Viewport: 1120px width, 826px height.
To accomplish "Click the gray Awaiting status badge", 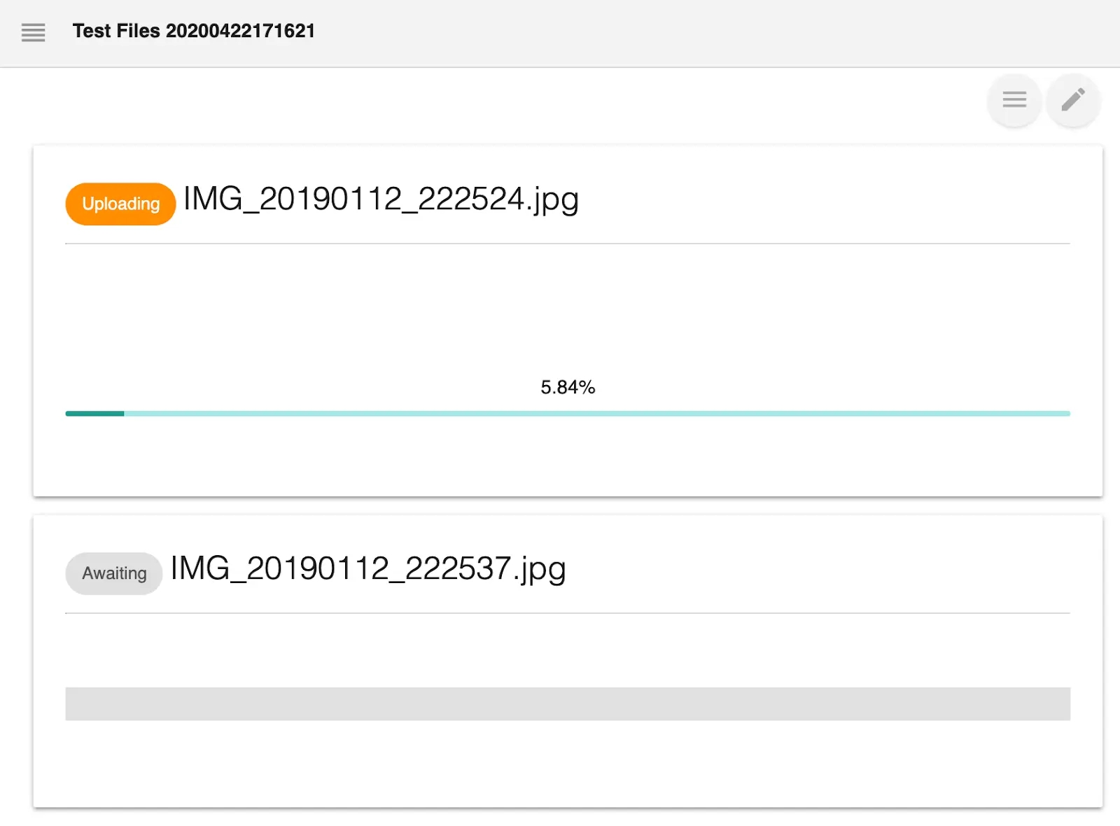I will point(114,573).
